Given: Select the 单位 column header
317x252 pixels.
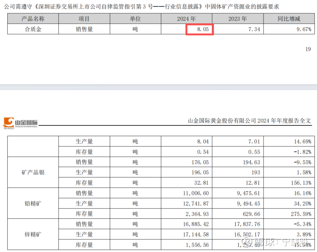Looking at the screenshot, I should pyautogui.click(x=135, y=19).
